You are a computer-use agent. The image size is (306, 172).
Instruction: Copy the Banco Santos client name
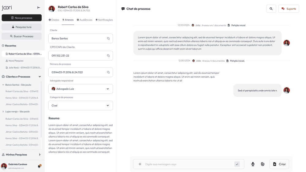tap(108, 39)
